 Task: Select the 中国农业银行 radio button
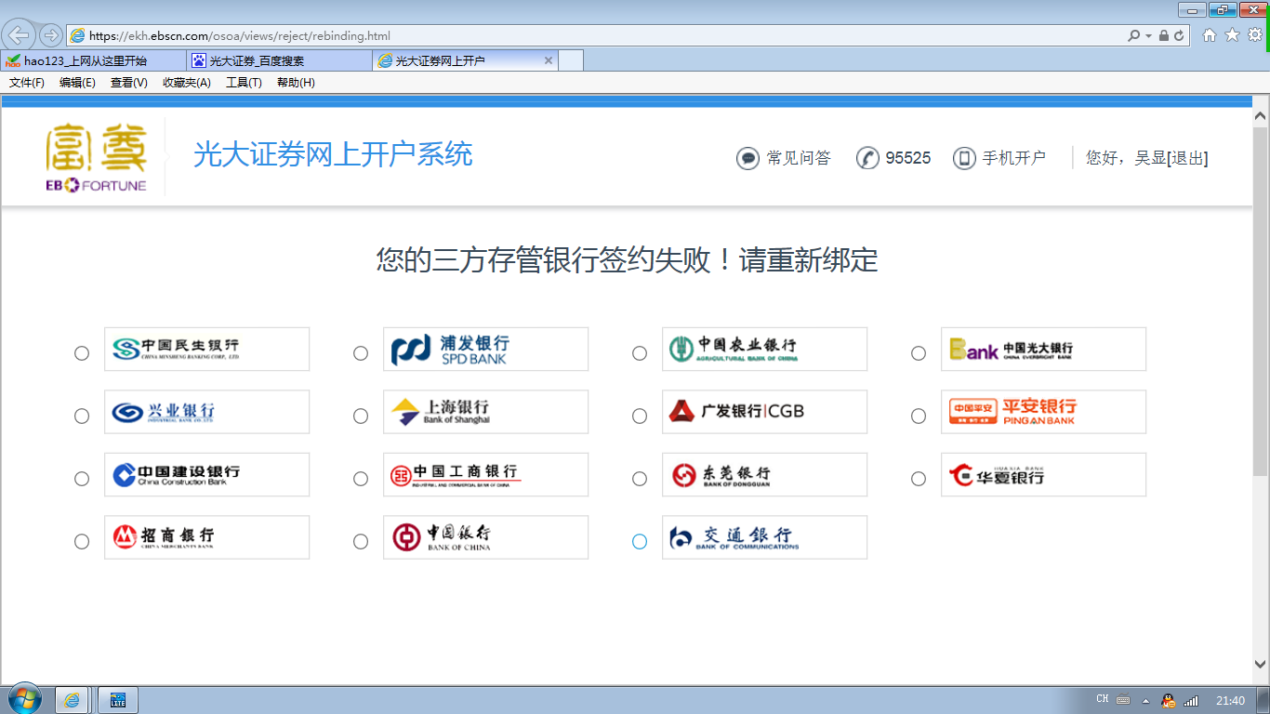640,353
